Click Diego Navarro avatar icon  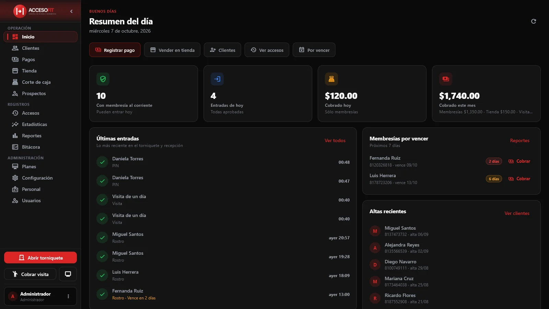point(375,265)
